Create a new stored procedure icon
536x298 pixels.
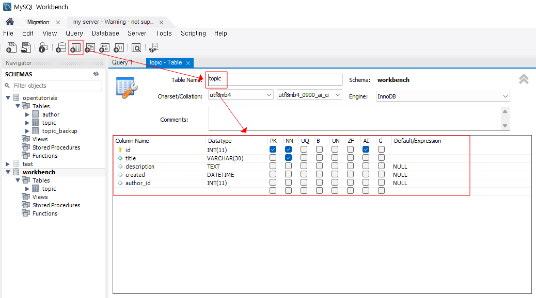(104, 47)
